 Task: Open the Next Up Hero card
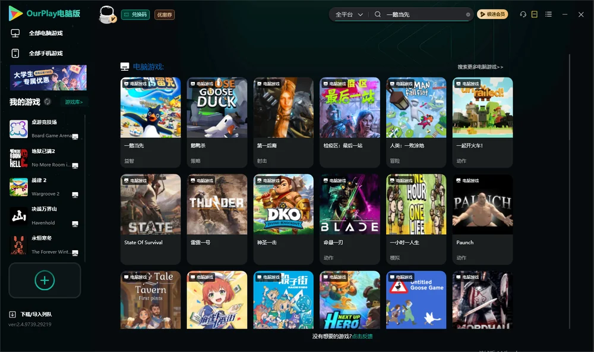[x=350, y=300]
